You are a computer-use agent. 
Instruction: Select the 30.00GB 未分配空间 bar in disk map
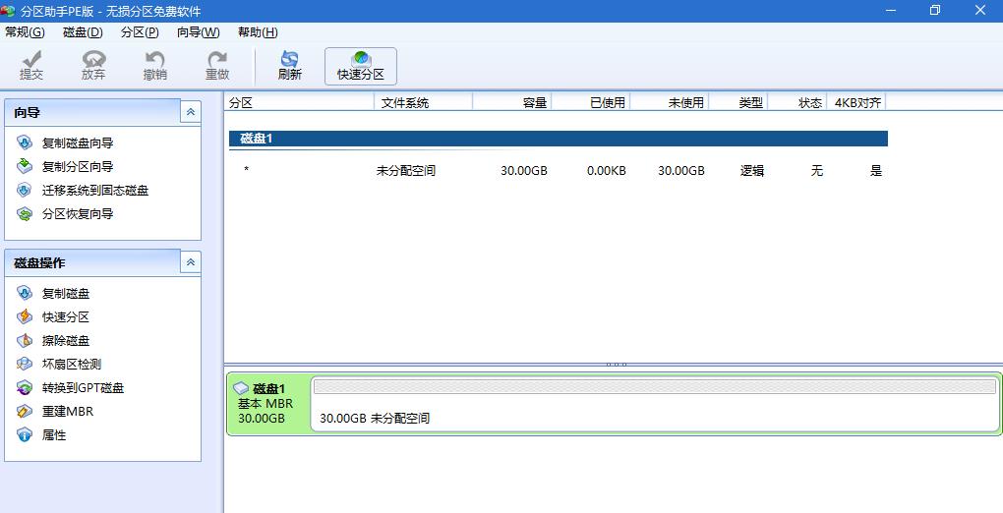pos(654,403)
